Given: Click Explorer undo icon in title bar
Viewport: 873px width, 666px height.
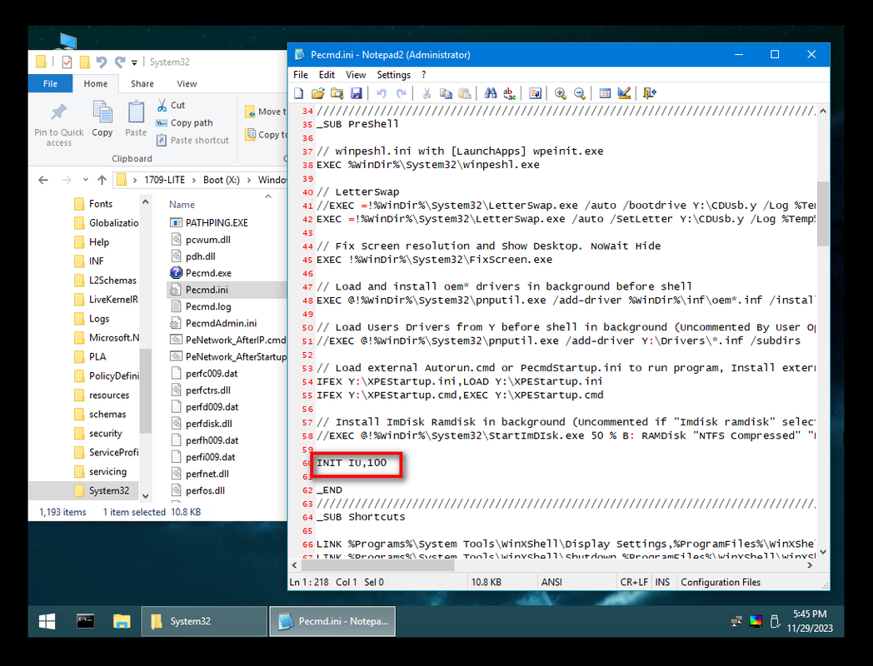Looking at the screenshot, I should (x=101, y=62).
